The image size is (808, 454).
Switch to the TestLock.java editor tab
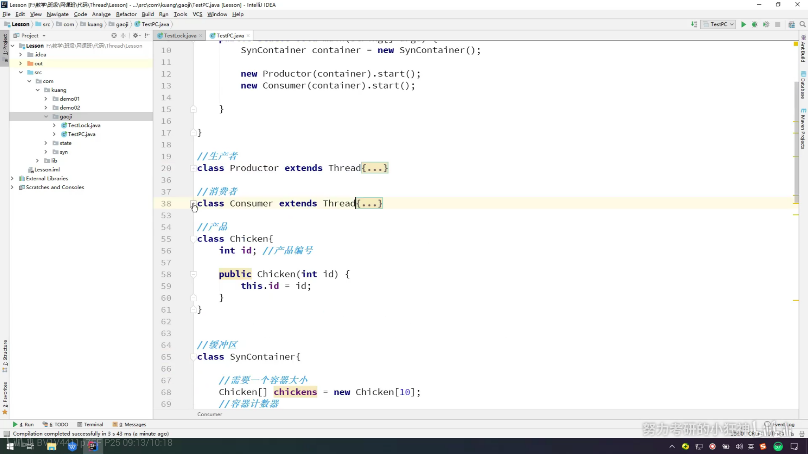180,35
